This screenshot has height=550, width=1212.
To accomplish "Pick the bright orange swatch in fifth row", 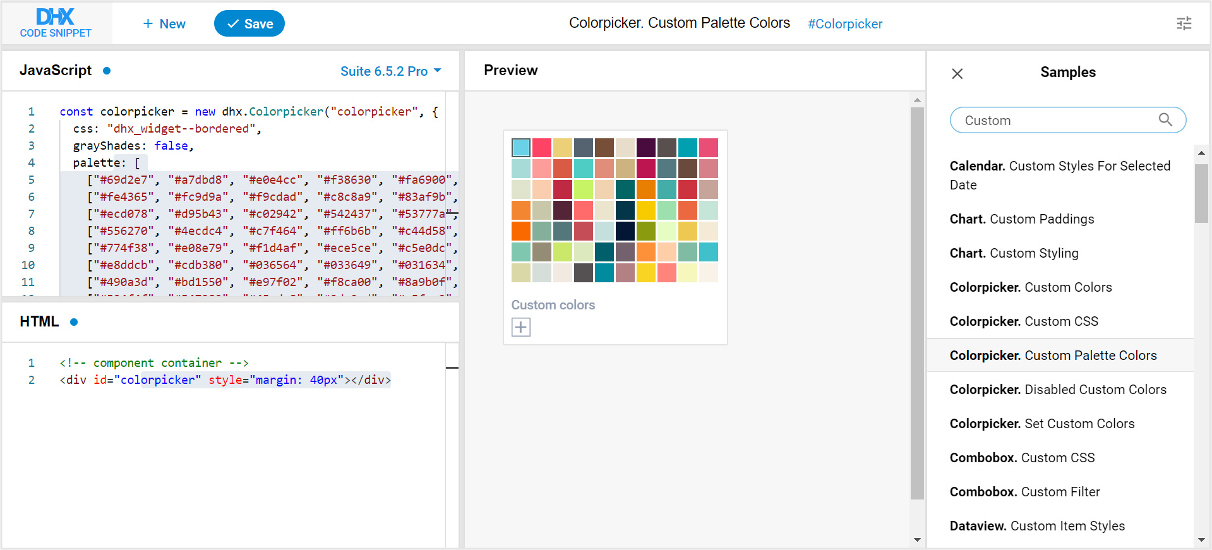I will point(521,231).
